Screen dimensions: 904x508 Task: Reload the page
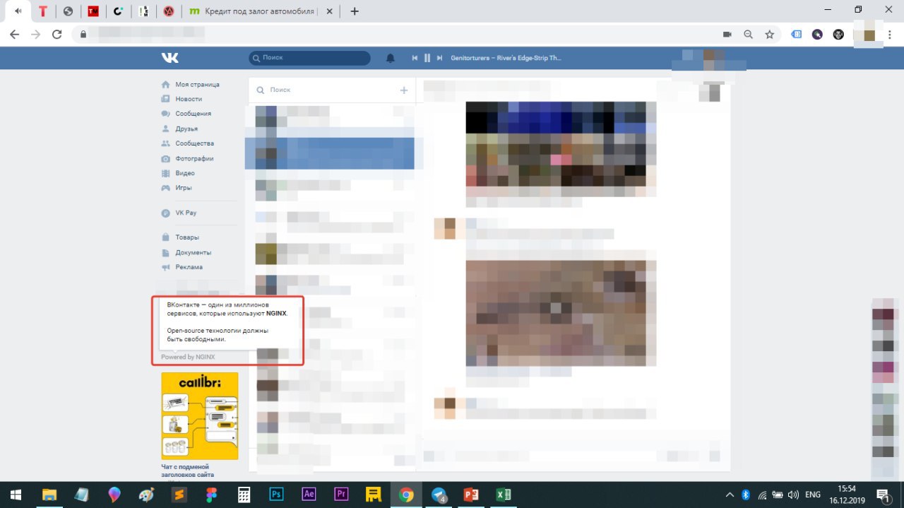click(57, 34)
